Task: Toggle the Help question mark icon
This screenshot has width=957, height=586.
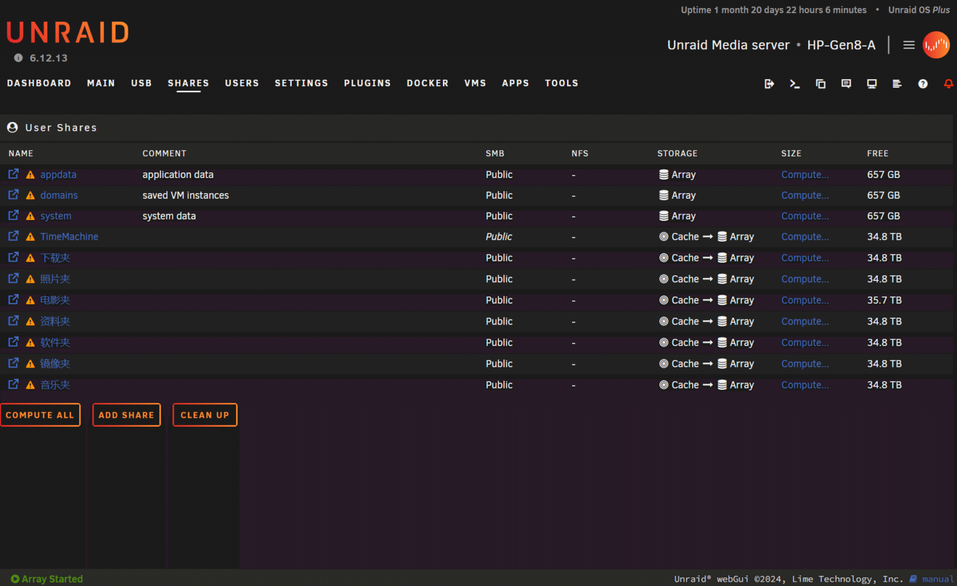Action: (x=923, y=83)
